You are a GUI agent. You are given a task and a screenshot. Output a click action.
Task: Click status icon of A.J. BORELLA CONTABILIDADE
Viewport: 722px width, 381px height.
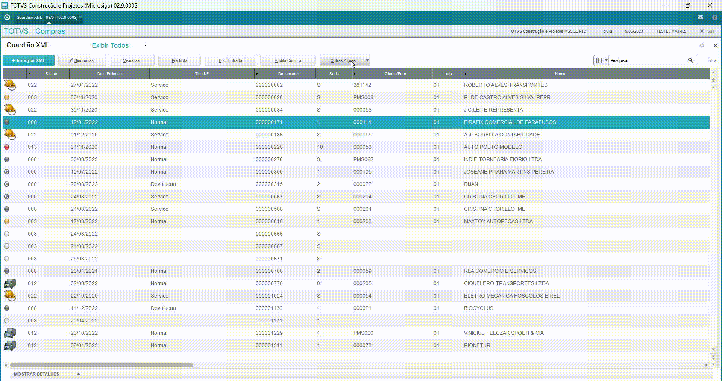point(10,135)
